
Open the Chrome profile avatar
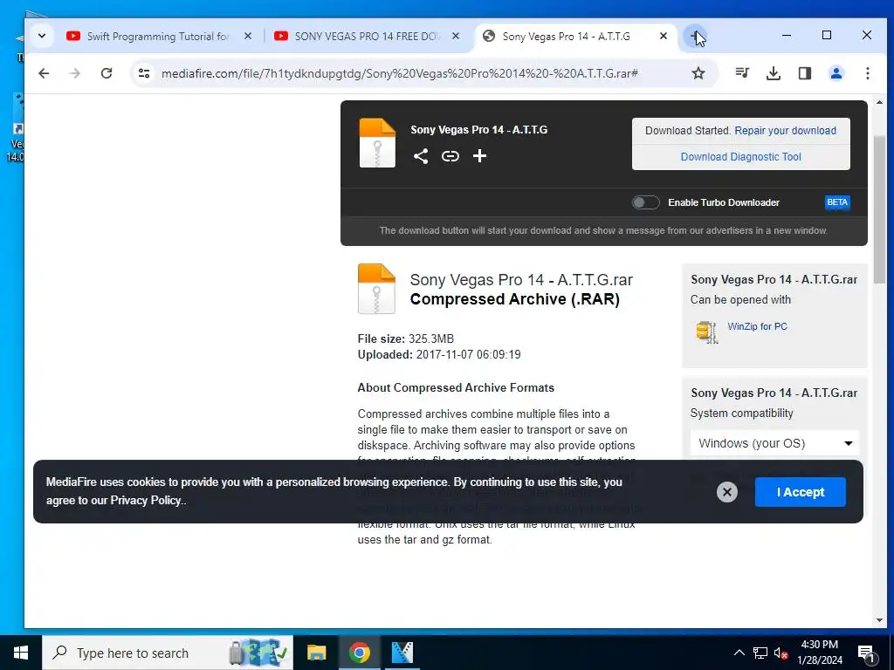coord(836,73)
